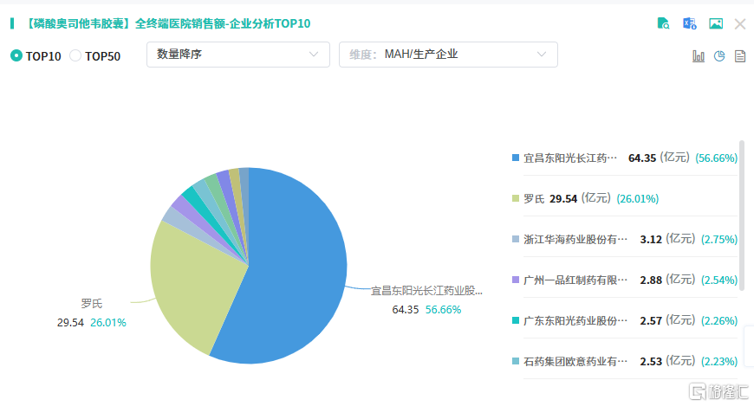
Task: Click the legend list scrollbar
Action: (x=742, y=208)
